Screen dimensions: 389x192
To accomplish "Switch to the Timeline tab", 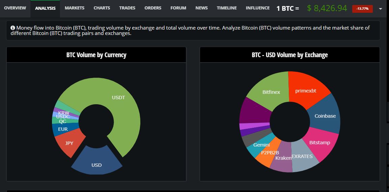I will 226,8.
